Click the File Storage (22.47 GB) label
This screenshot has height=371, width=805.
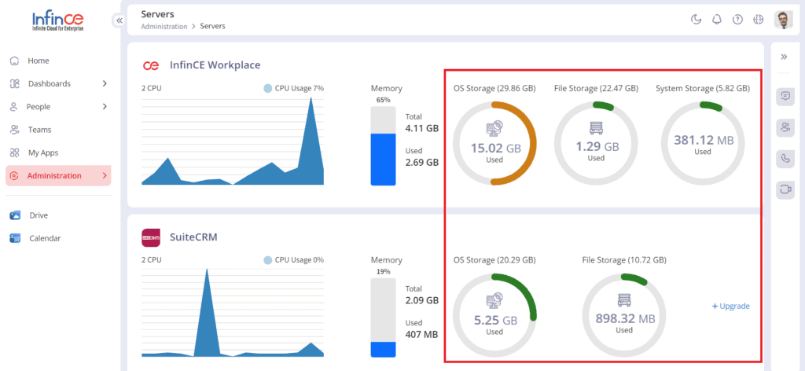click(x=596, y=88)
